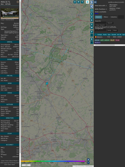
Task: Toggle the P map option button
Action: [x=92, y=32]
